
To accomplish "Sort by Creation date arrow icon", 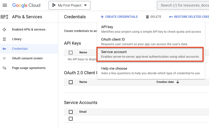I will pyautogui.click(x=178, y=82).
